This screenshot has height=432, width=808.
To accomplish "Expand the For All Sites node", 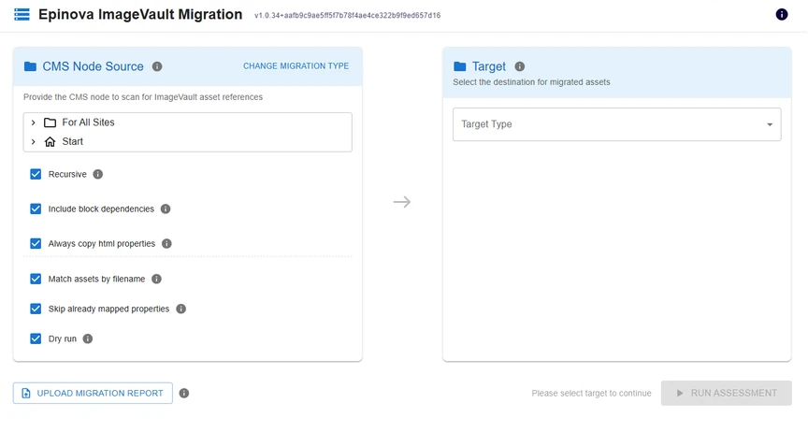I will click(33, 122).
